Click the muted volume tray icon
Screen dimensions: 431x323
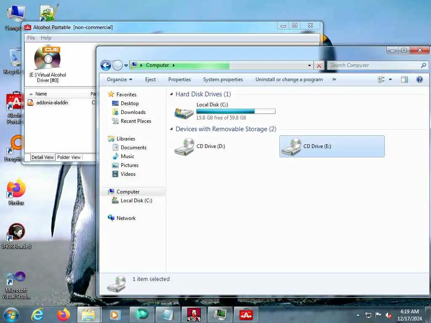[x=388, y=315]
